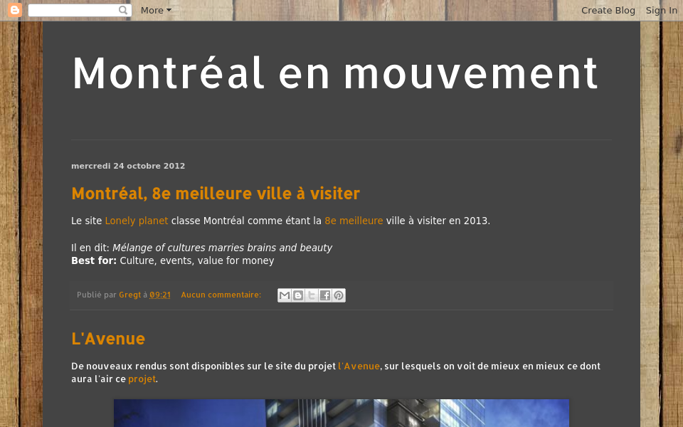Open the More dropdown in the navbar
Viewport: 683px width, 427px height.
click(x=155, y=10)
